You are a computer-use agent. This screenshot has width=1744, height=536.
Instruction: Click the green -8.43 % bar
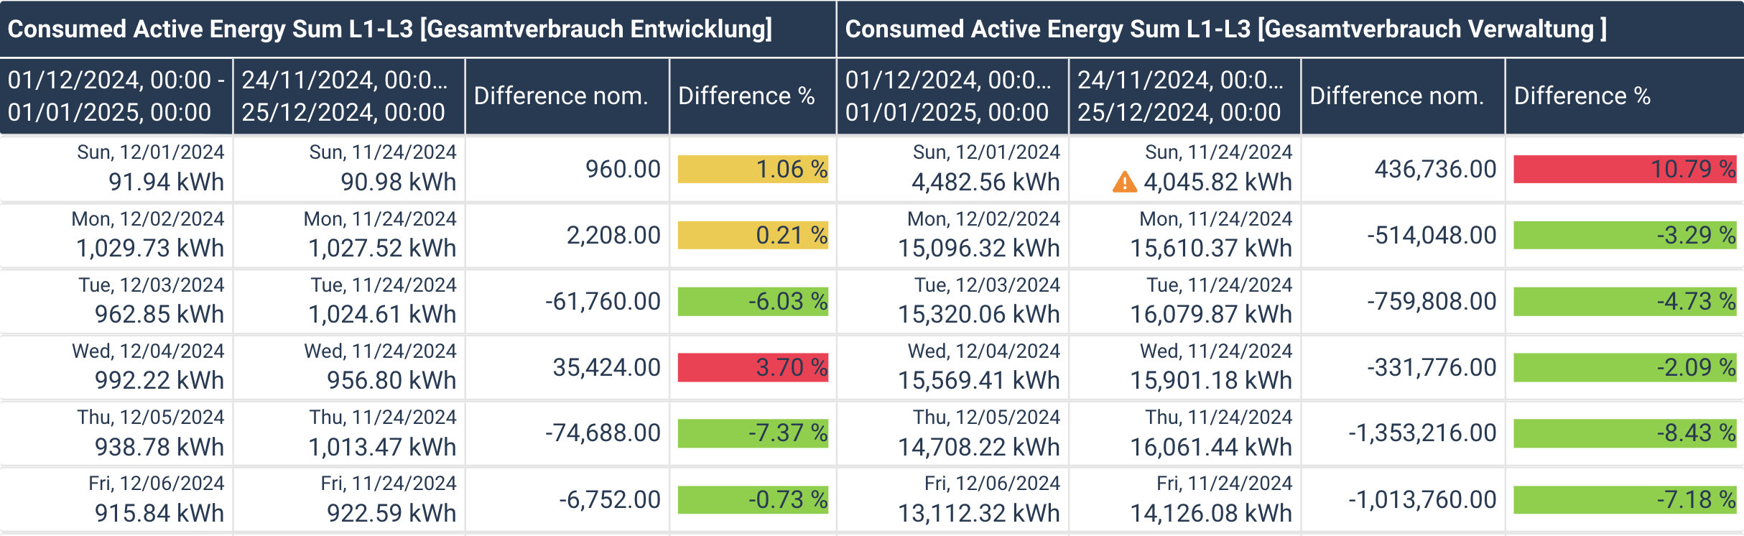1624,433
